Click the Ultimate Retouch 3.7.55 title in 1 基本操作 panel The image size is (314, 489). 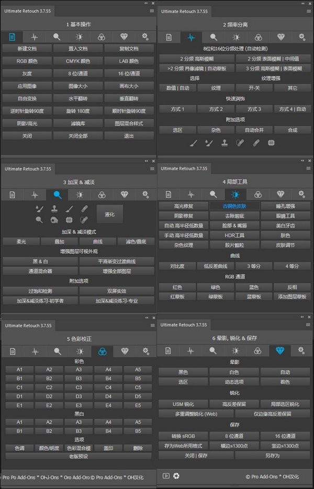27,11
